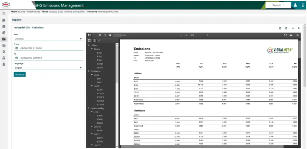This screenshot has width=307, height=149.
Task: Collapse the Utilities node in outline
Action: click(x=89, y=45)
